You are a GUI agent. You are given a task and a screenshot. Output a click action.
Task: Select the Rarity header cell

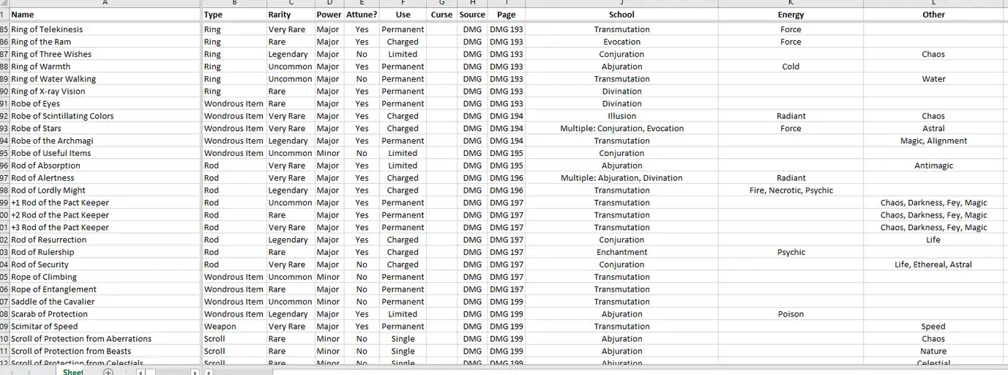point(290,15)
